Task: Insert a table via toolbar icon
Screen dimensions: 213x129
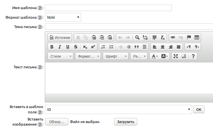Action: (197, 37)
